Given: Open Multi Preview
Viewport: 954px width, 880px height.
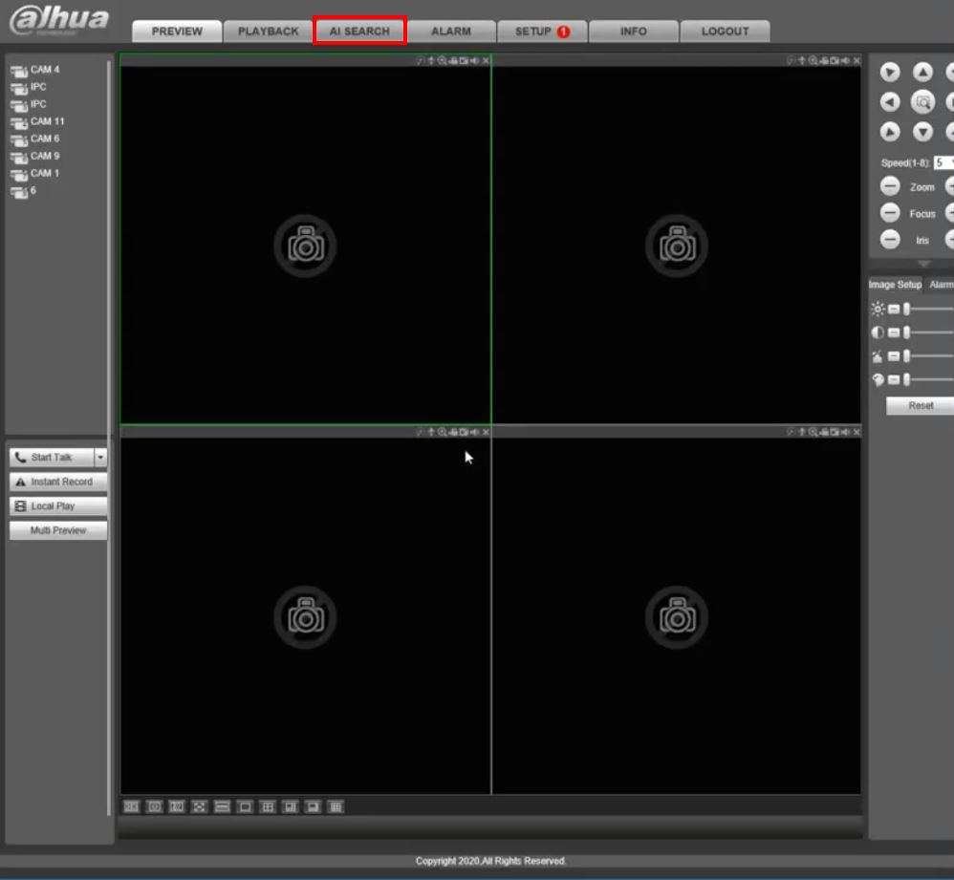Looking at the screenshot, I should click(x=58, y=530).
